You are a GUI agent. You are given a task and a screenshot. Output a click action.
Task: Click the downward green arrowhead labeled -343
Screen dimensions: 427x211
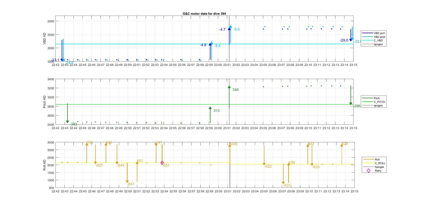click(68, 121)
